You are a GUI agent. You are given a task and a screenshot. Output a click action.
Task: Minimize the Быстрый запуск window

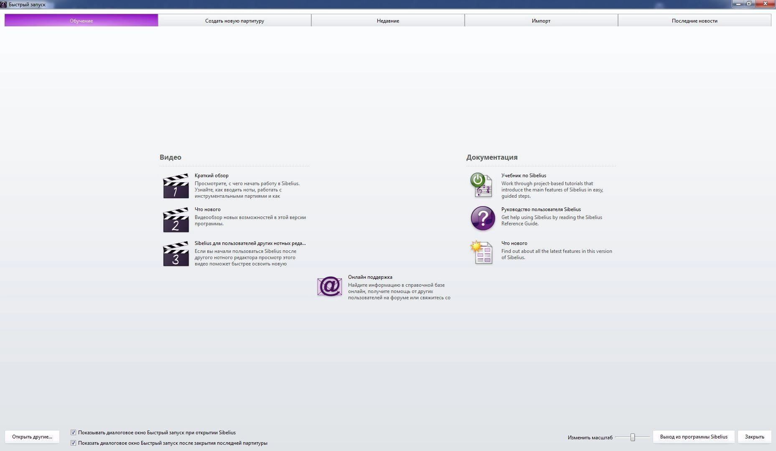738,3
